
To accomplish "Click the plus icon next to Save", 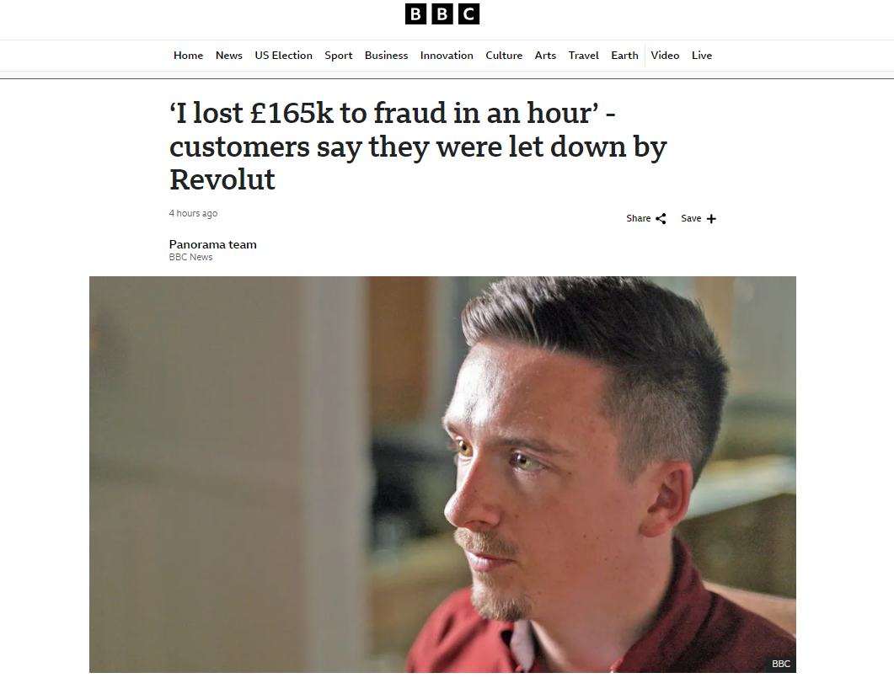I will click(x=711, y=219).
